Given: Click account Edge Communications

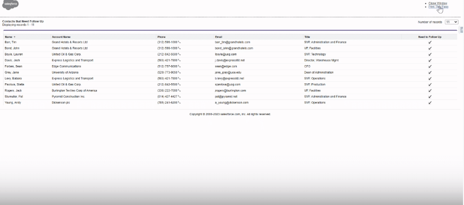Looking at the screenshot, I should click(x=66, y=67).
